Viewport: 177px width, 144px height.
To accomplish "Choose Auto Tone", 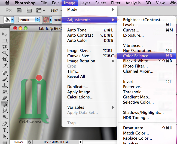I will coord(89,30).
